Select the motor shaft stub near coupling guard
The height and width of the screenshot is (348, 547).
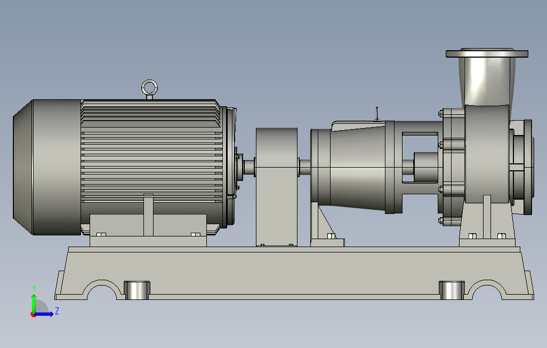point(249,167)
